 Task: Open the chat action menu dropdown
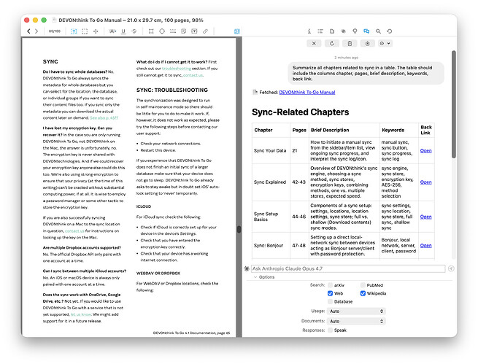385,44
